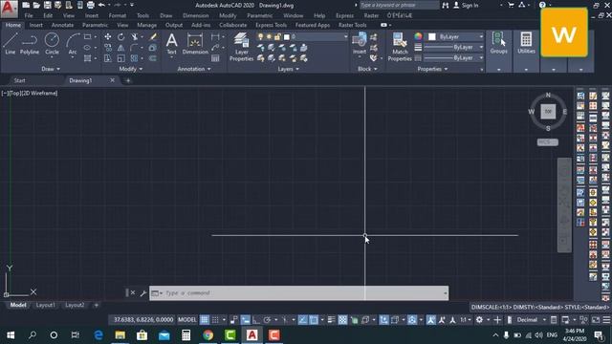
Task: Click the Save icon in quick access toolbar
Action: coord(47,5)
